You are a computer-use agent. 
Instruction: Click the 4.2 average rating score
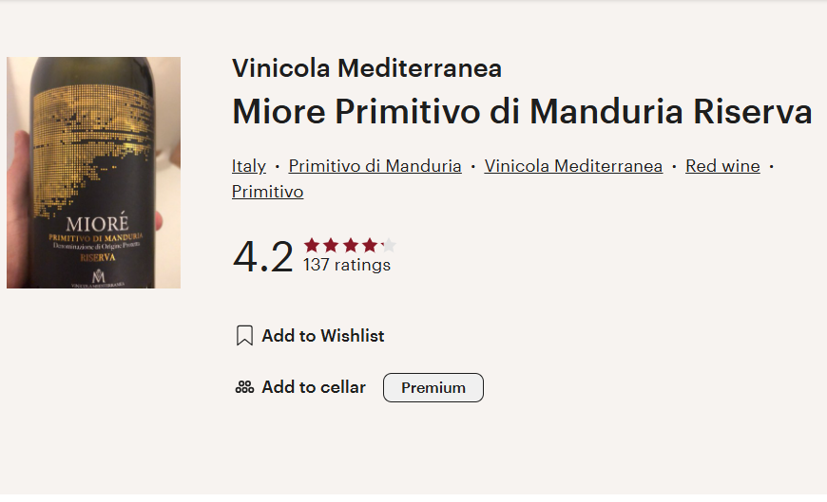pos(263,257)
